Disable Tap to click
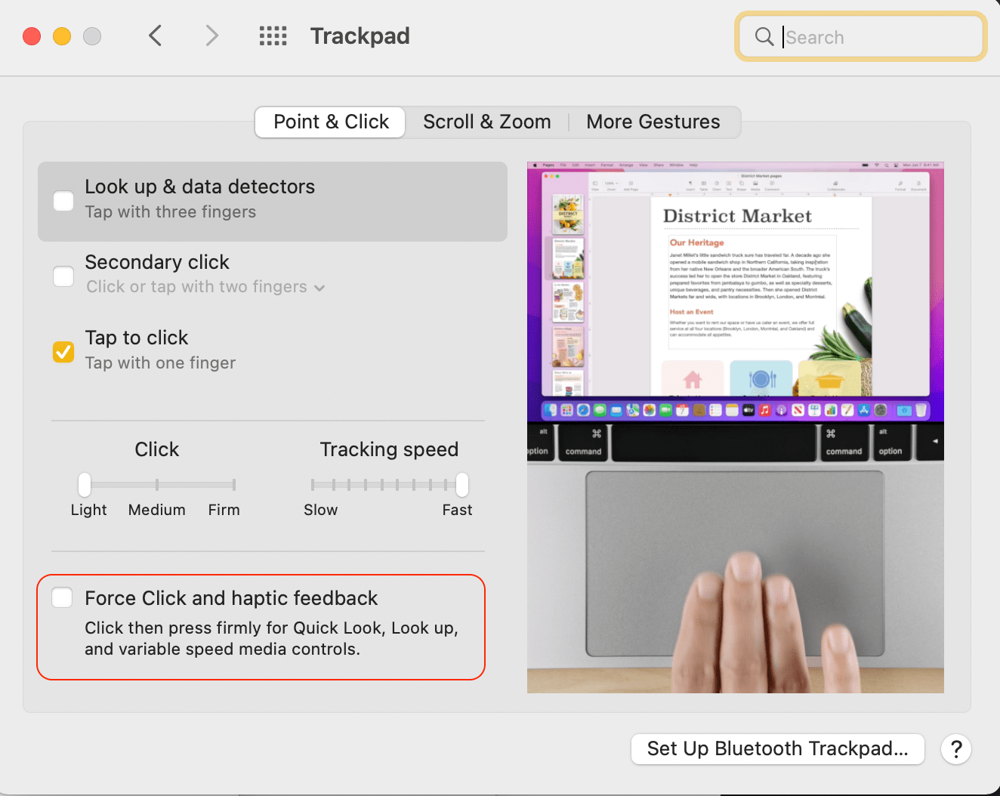 tap(63, 351)
